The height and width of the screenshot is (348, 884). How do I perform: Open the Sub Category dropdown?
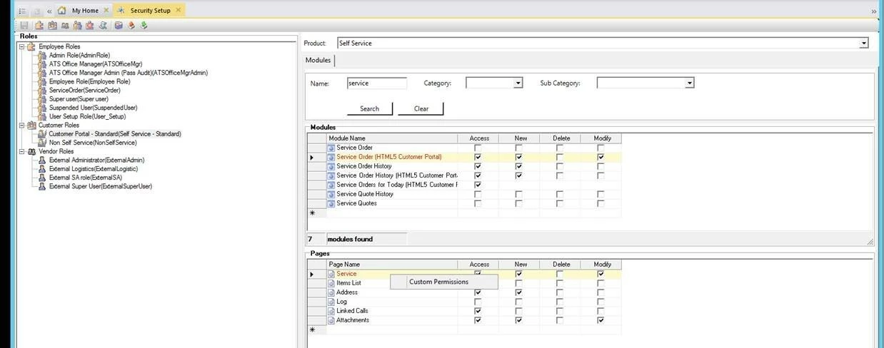pos(689,83)
